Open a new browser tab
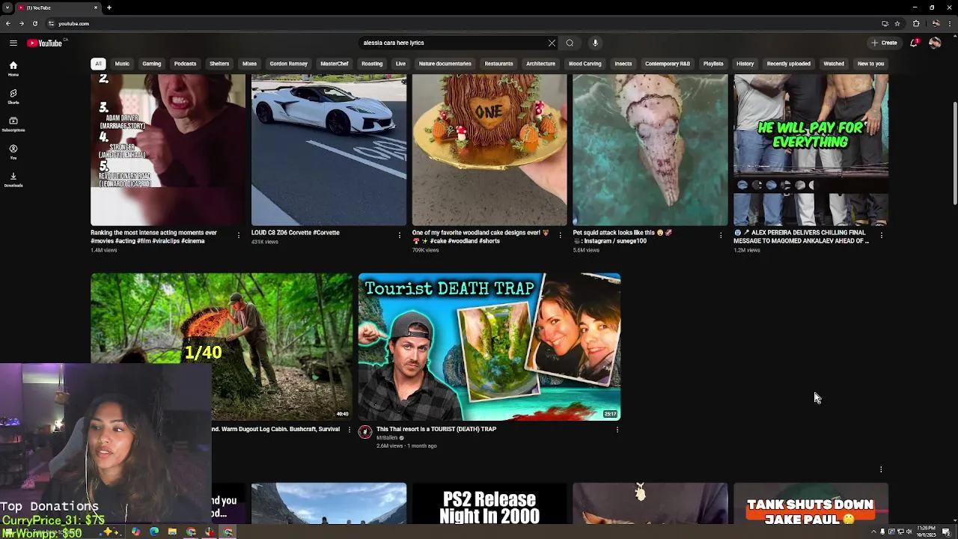Viewport: 958px width, 539px height. pyautogui.click(x=109, y=7)
